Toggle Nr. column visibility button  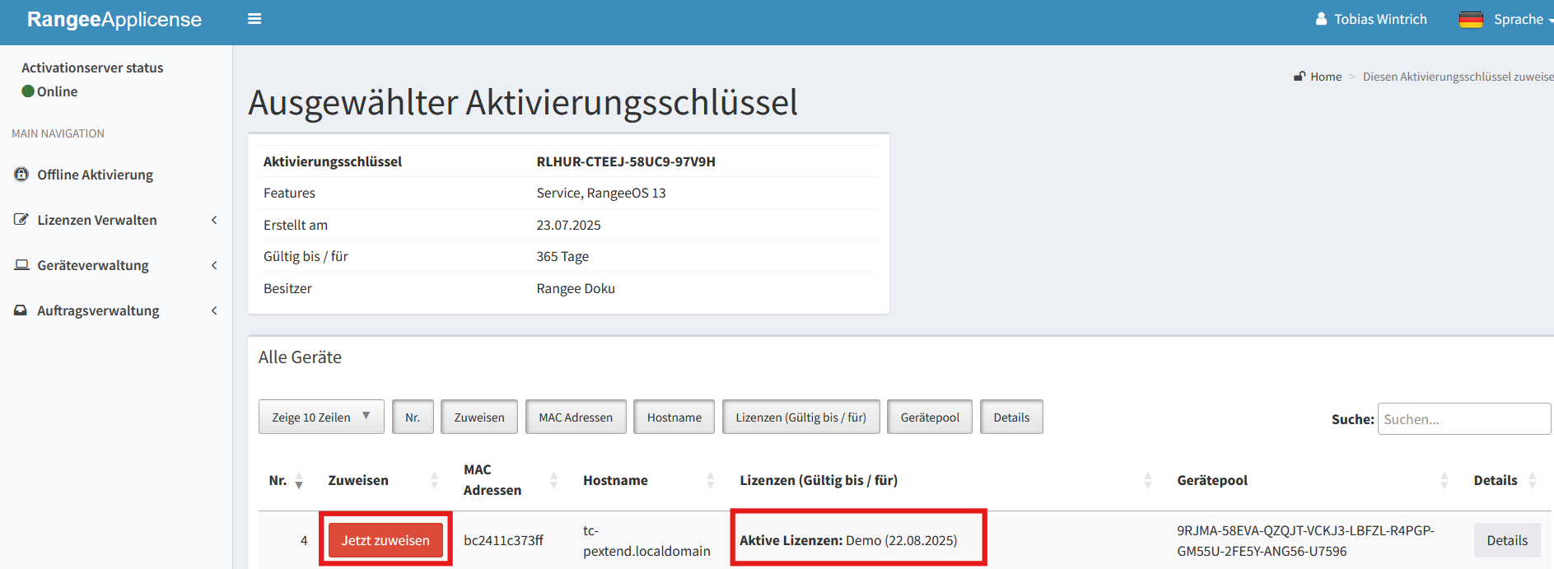click(413, 417)
